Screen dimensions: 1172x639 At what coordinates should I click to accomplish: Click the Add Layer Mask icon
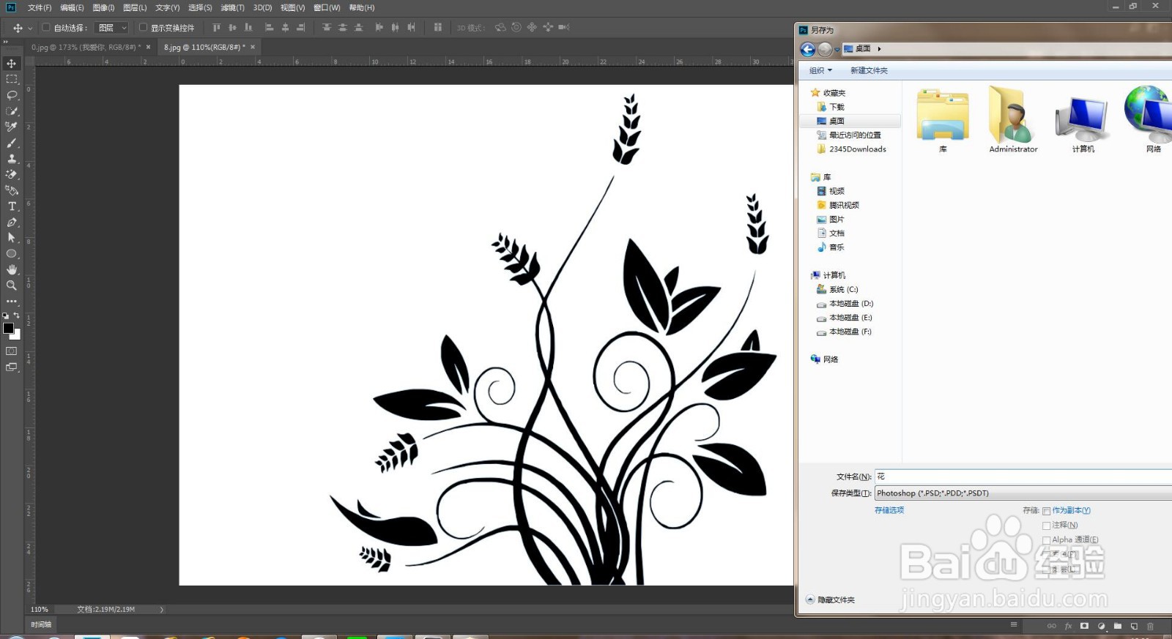click(x=1084, y=626)
